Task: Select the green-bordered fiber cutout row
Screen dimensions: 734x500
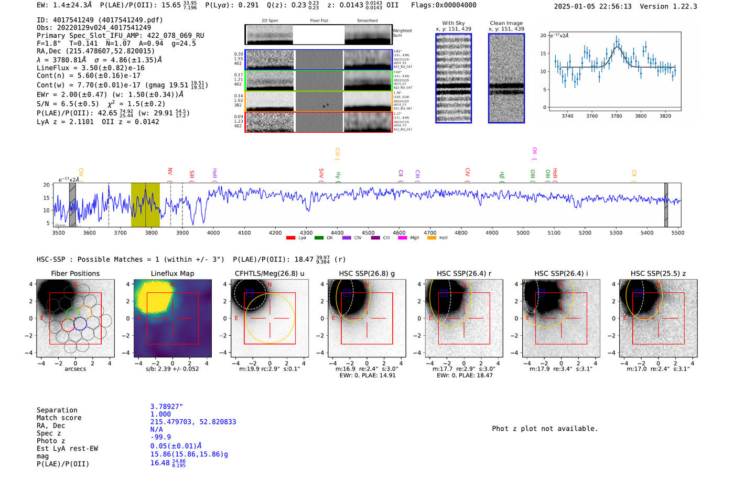Action: click(318, 81)
